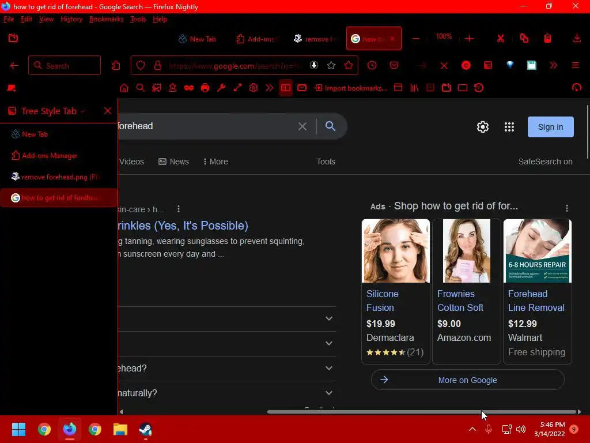Open the More search filters dropdown
Screen dimensions: 590x443
(x=215, y=162)
